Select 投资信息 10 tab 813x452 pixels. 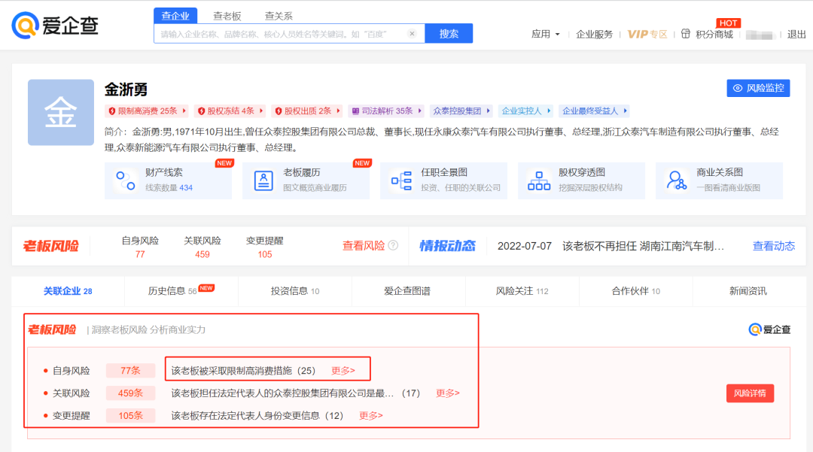coord(295,291)
